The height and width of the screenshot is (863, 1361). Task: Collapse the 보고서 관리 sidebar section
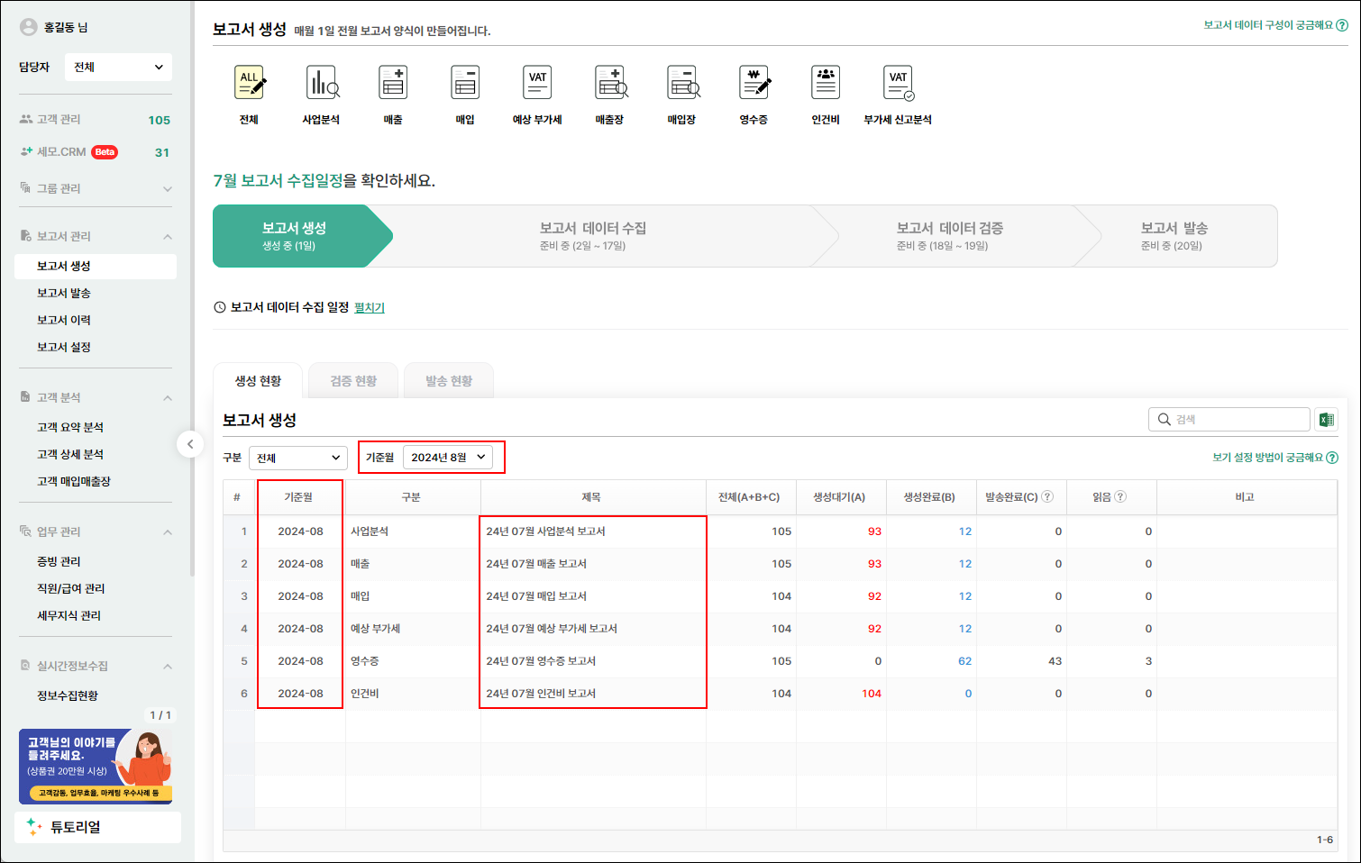click(x=168, y=237)
